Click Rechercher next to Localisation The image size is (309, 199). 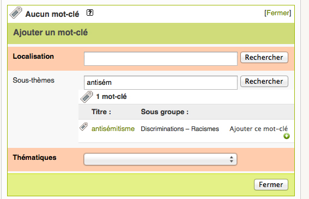tap(264, 58)
